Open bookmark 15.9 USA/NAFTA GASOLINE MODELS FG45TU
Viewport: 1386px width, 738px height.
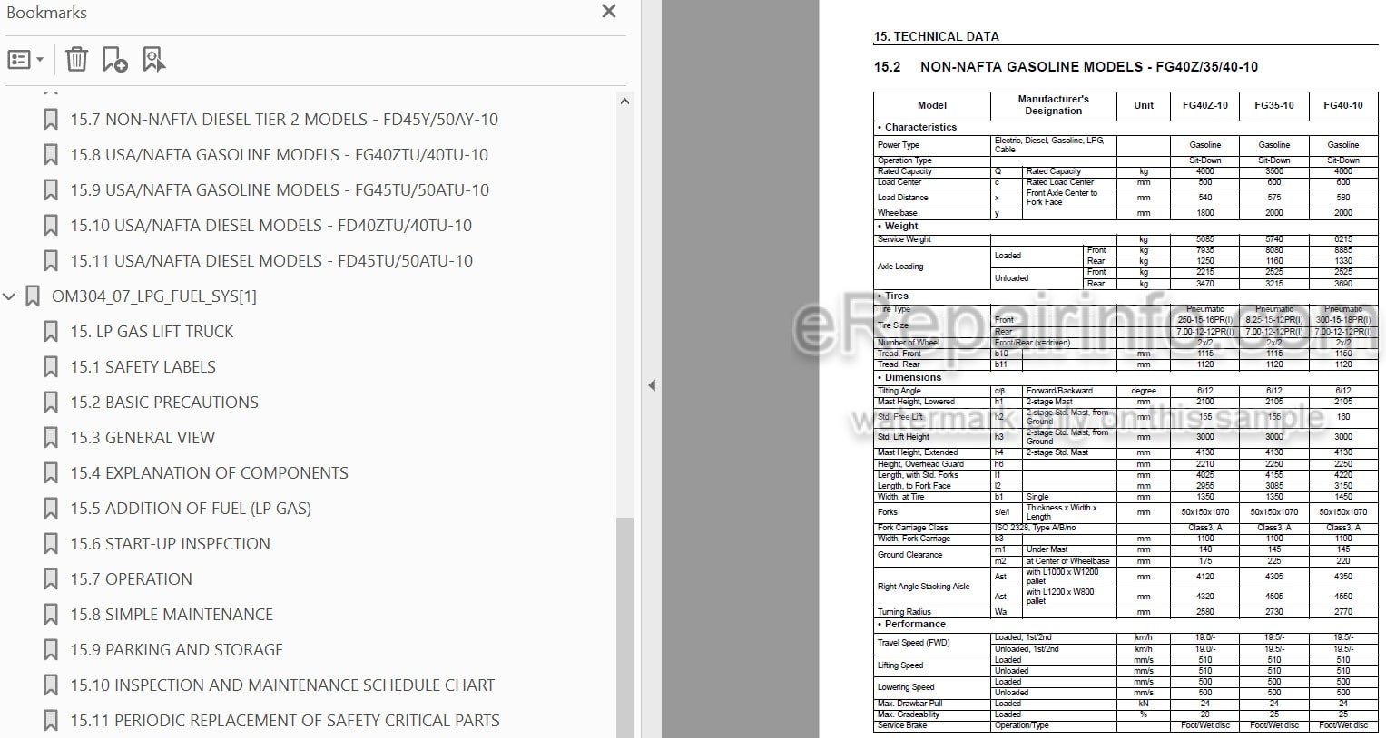click(280, 190)
